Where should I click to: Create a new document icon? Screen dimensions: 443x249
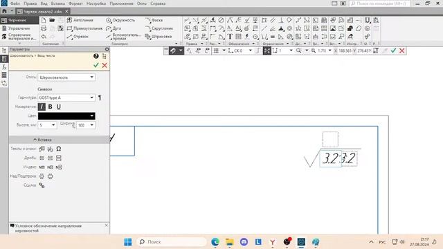coord(44,20)
